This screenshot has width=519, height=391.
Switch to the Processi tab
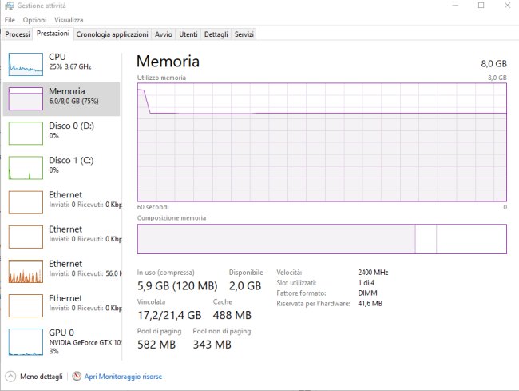click(18, 34)
